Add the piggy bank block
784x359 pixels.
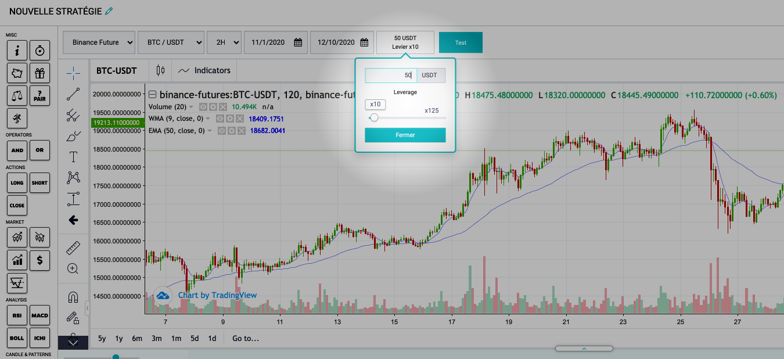coord(17,73)
